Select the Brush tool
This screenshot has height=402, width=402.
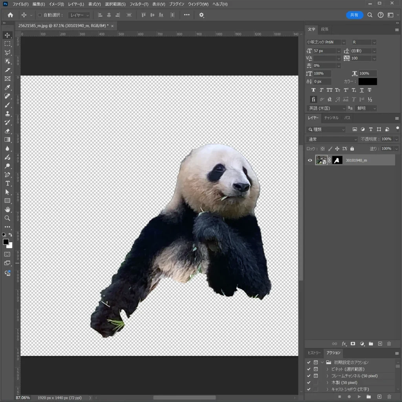(8, 105)
